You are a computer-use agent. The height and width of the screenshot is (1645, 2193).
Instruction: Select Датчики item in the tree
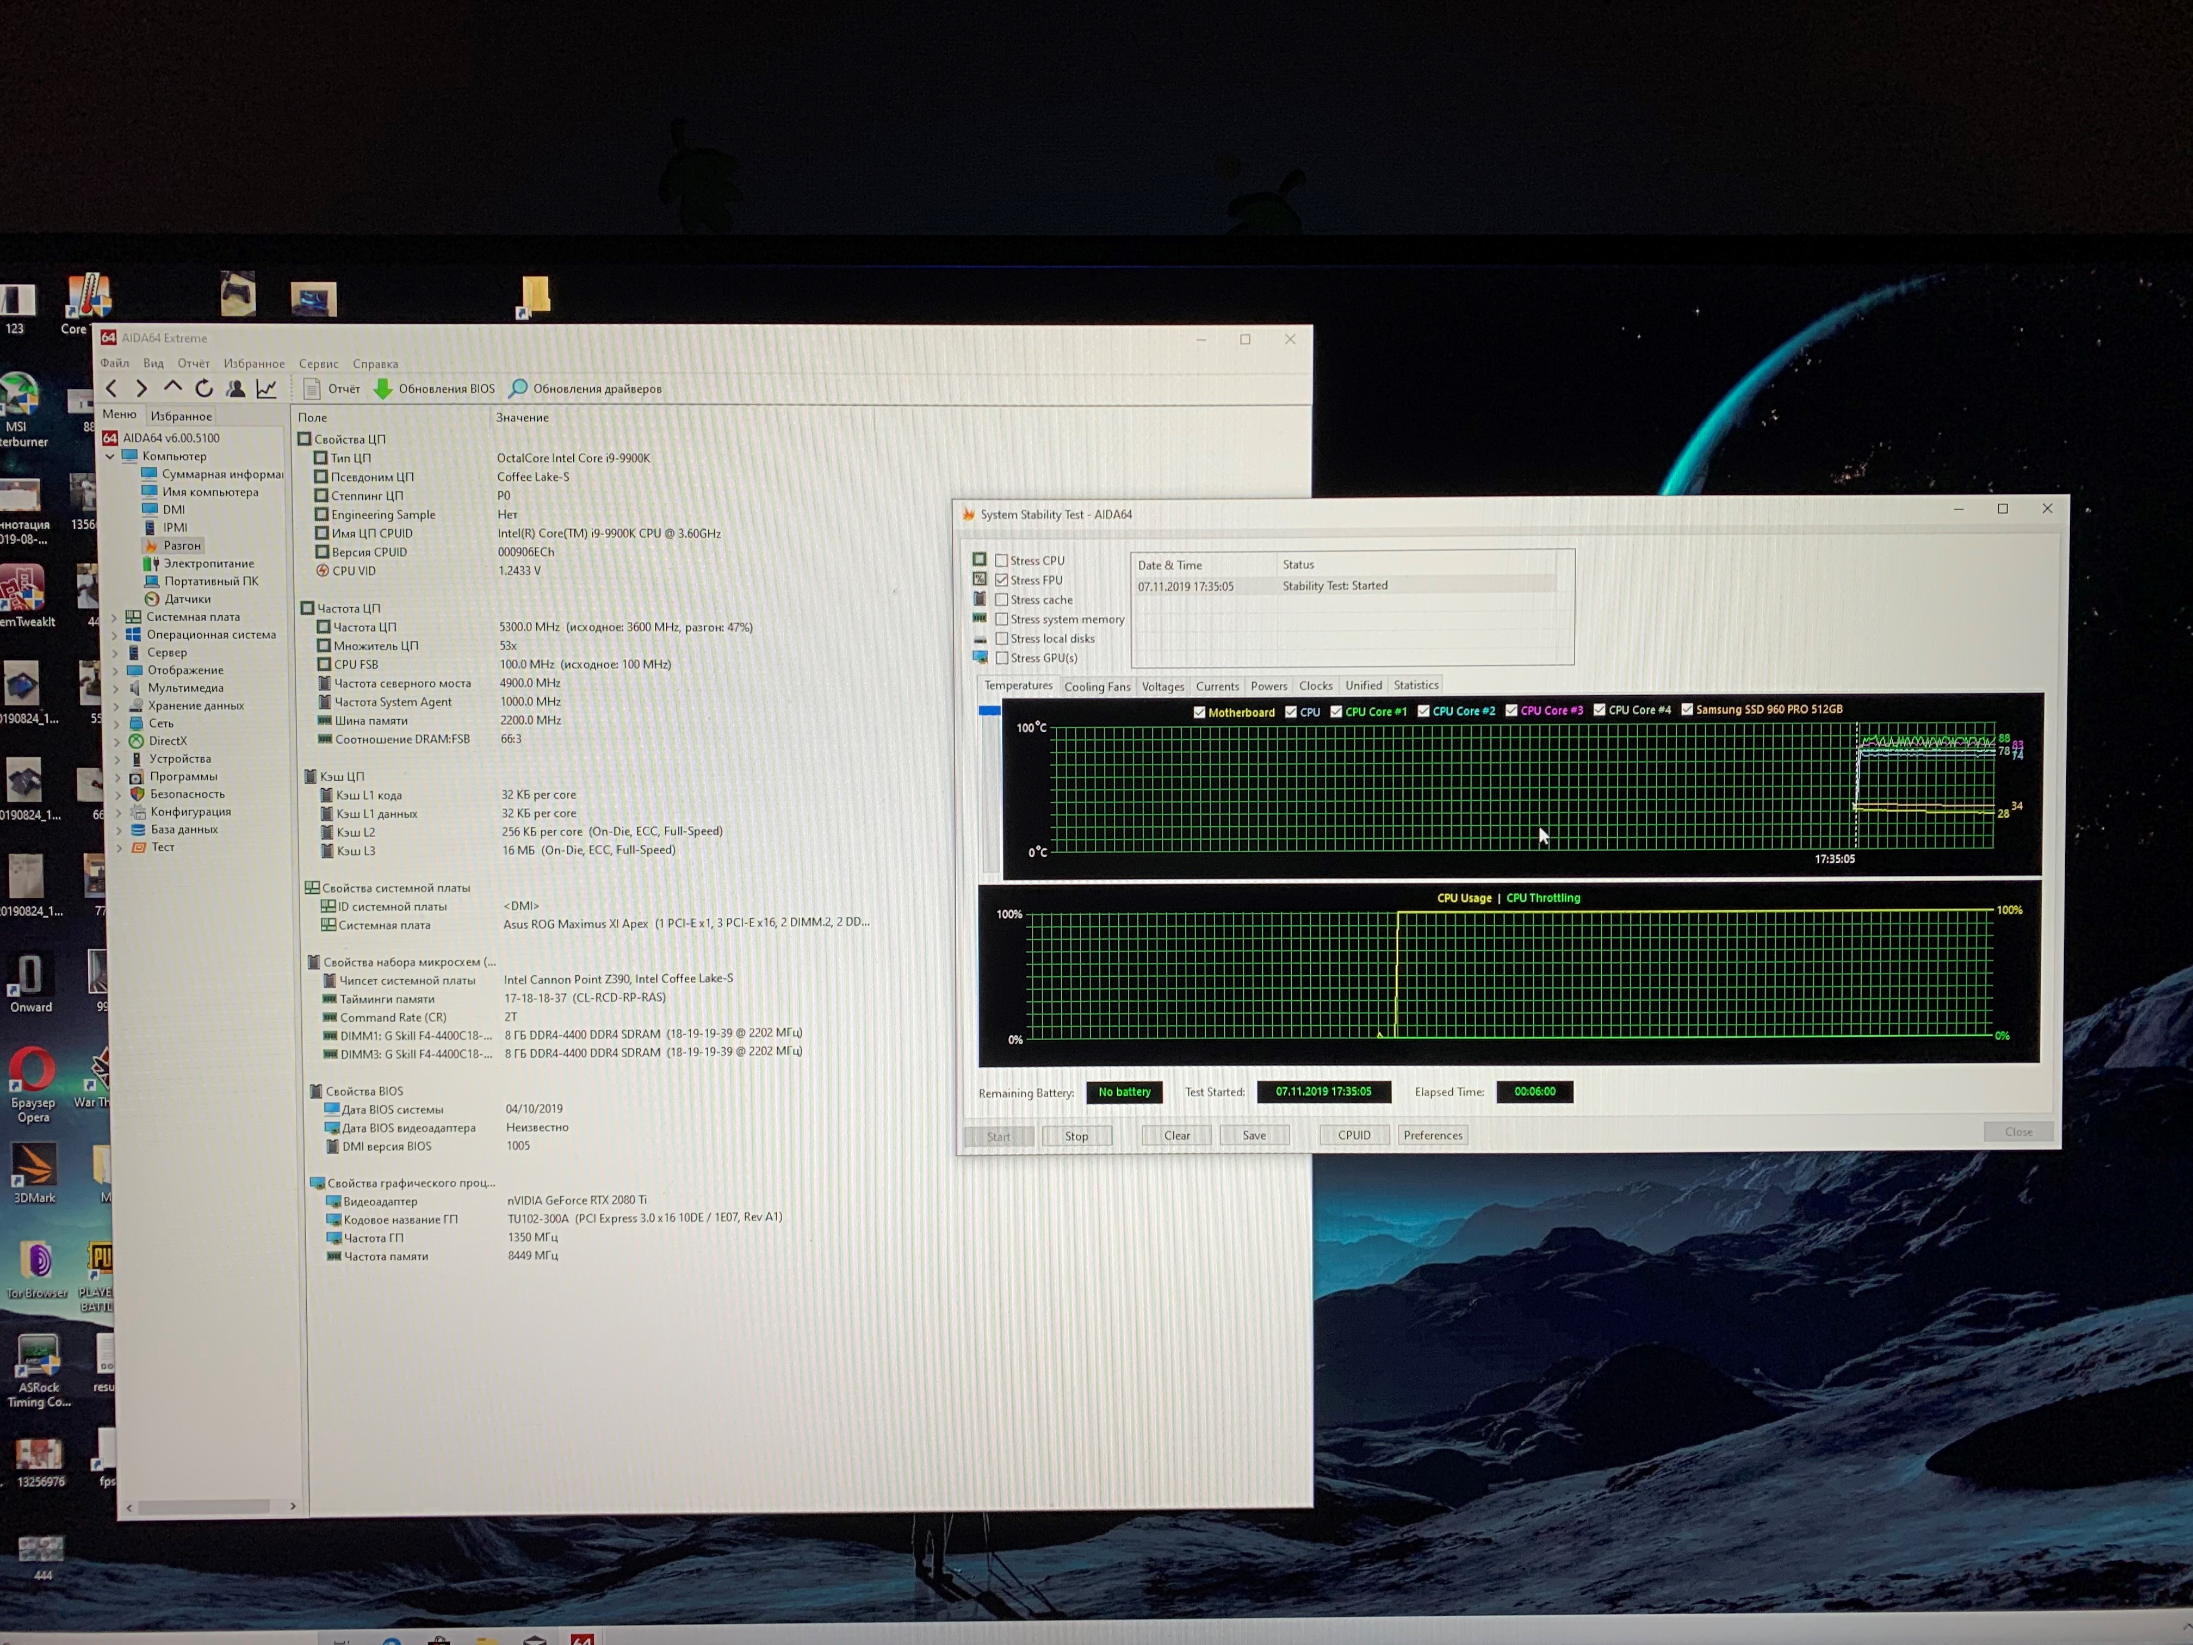(188, 599)
